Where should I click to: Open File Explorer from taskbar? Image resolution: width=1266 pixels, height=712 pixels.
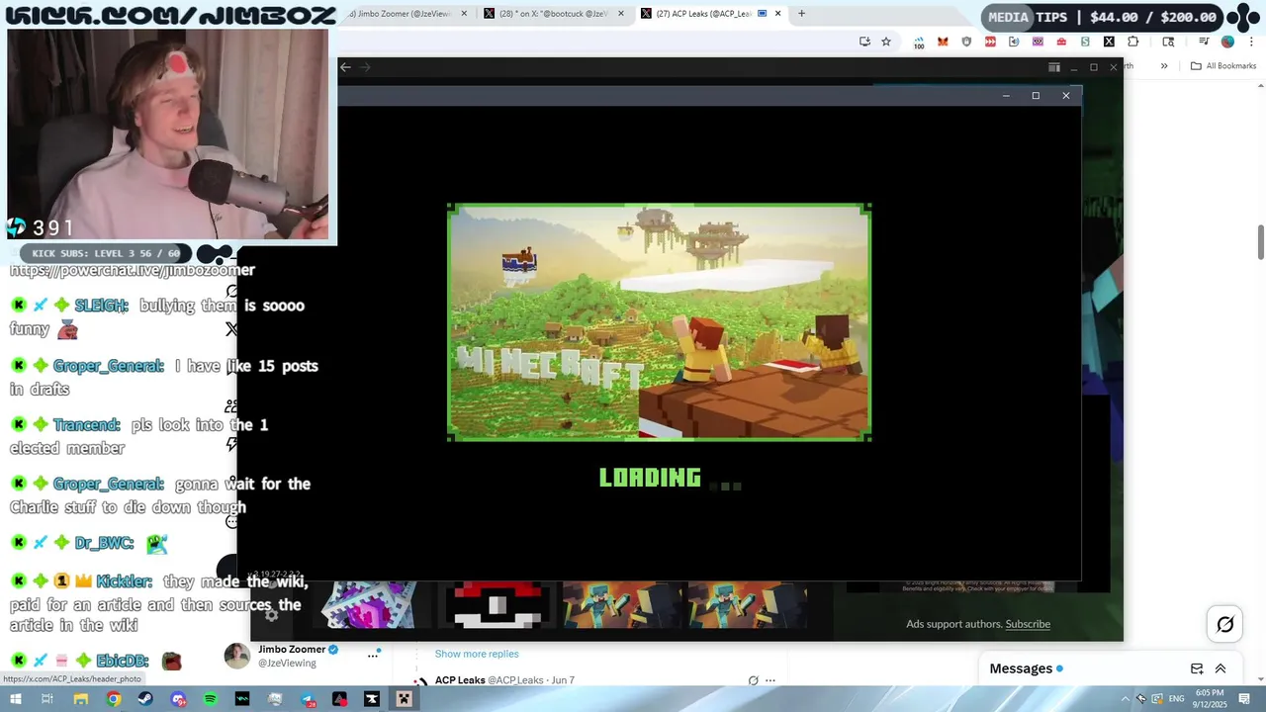(80, 699)
